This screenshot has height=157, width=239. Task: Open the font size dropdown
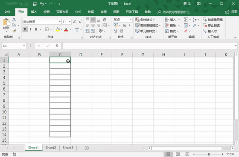[x=70, y=22]
